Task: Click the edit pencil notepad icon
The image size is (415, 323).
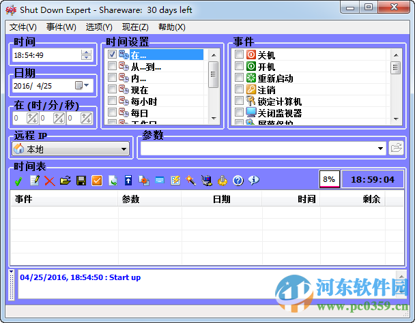Action: coord(35,181)
